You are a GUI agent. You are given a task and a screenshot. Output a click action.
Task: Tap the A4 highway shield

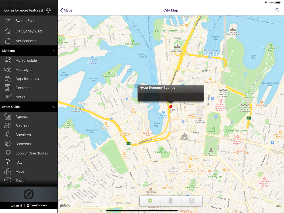tap(128, 143)
